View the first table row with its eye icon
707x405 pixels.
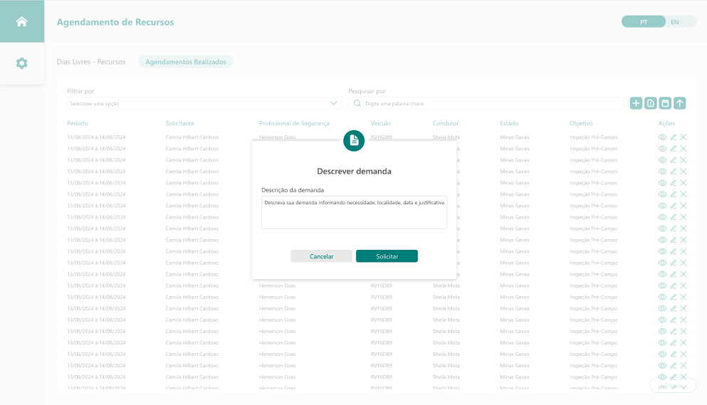pos(662,137)
